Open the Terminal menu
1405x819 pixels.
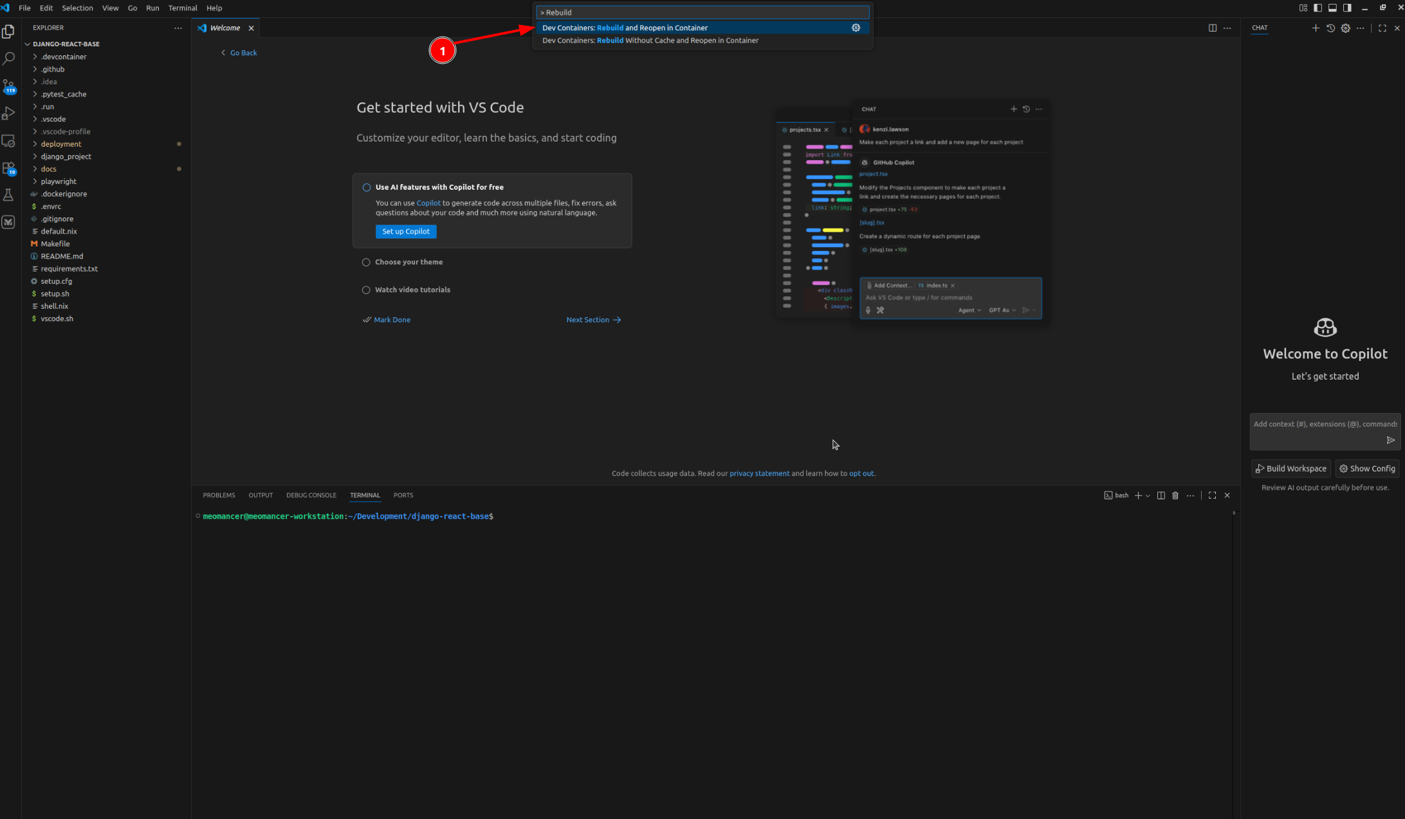183,8
